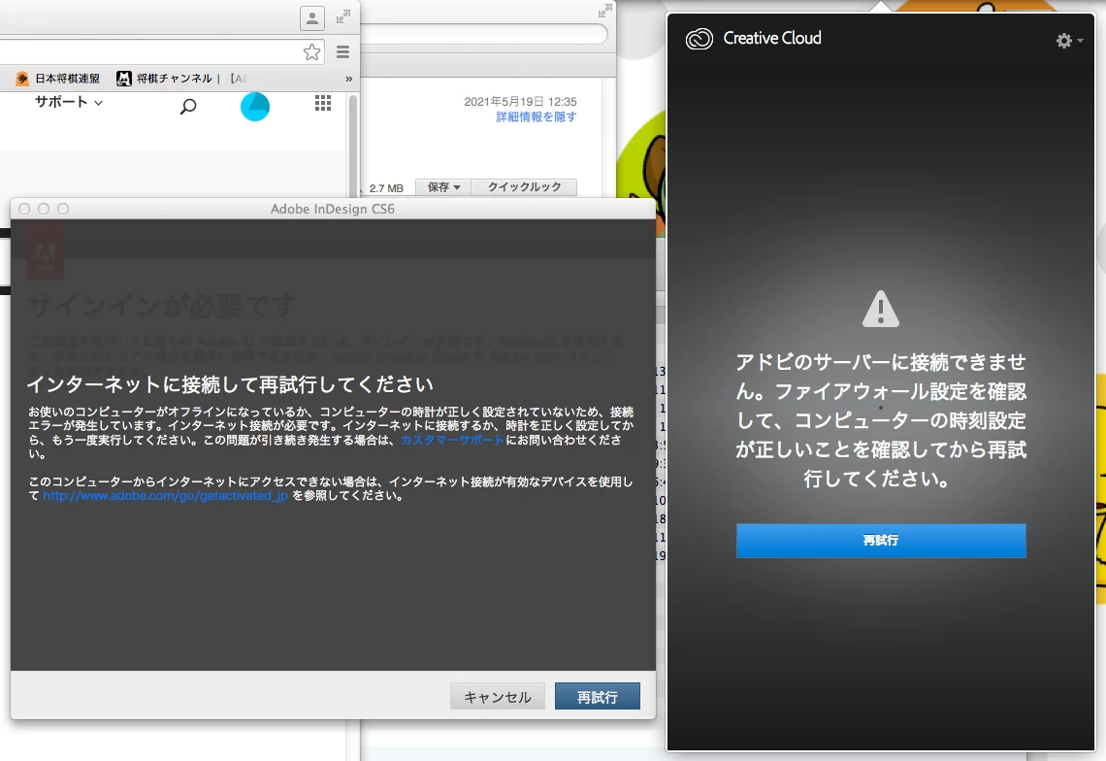Viewport: 1106px width, 761px height.
Task: Expand the サポート dropdown menu
Action: pyautogui.click(x=69, y=102)
